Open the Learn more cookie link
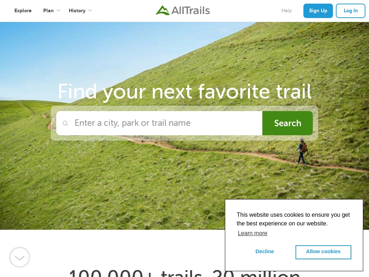 (253, 233)
